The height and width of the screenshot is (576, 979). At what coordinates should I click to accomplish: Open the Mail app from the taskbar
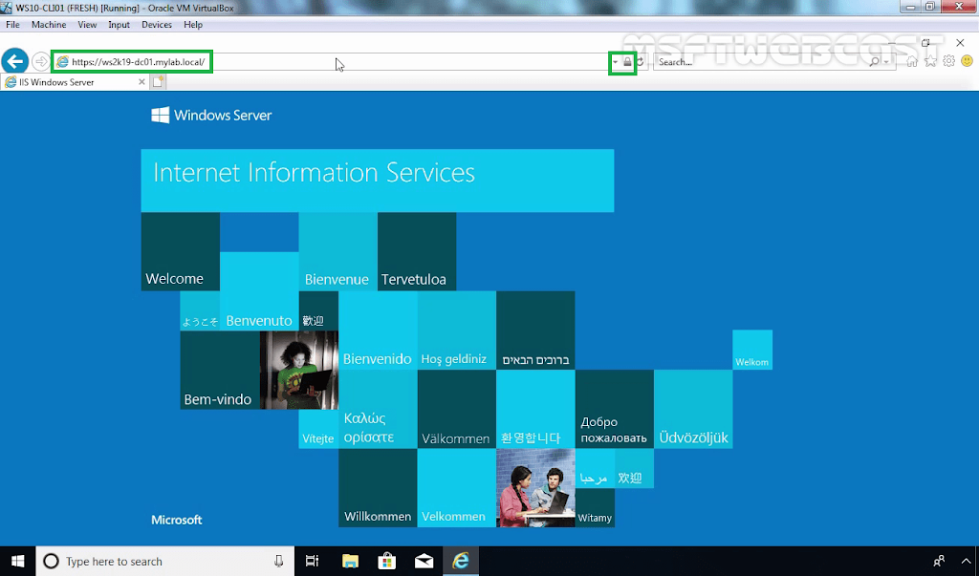(x=424, y=561)
